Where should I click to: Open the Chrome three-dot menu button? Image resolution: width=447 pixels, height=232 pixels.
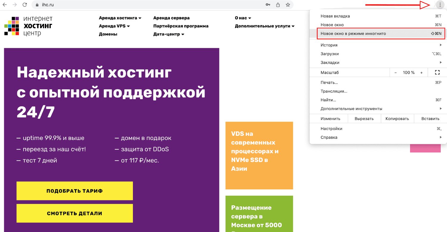tap(440, 5)
